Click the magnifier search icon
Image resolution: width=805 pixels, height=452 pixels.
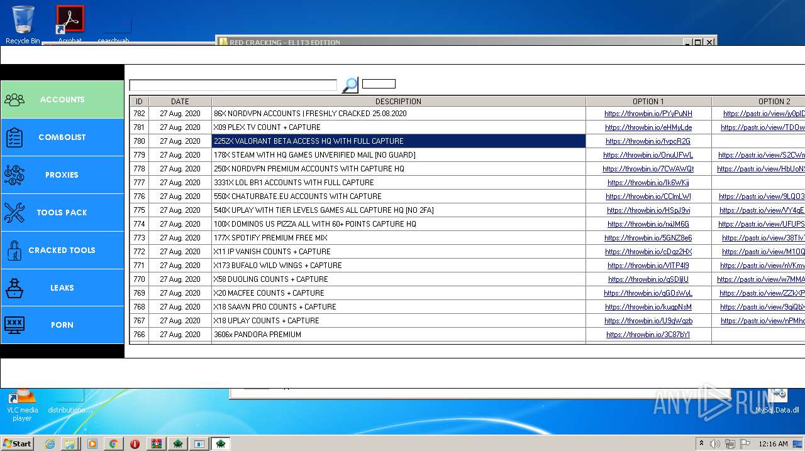[350, 85]
